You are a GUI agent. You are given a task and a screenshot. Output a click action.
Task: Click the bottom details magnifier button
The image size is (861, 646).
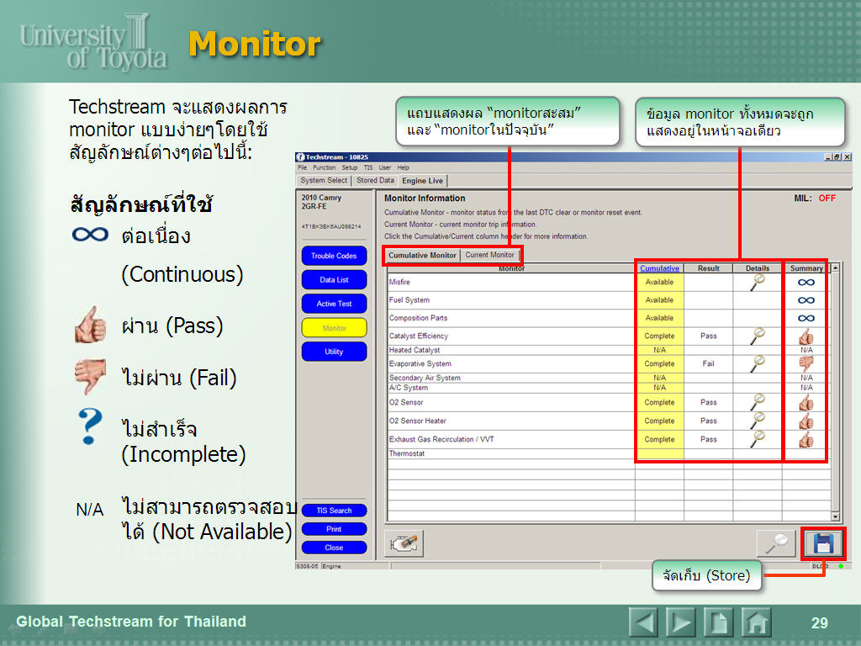(776, 543)
